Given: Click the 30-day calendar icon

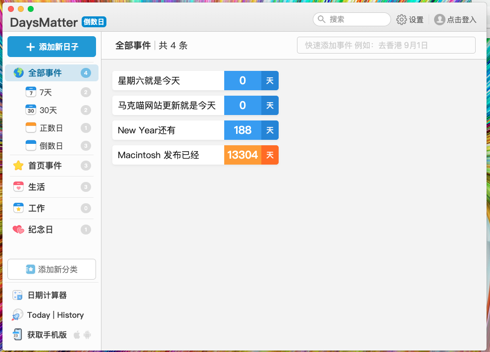Looking at the screenshot, I should coord(31,110).
